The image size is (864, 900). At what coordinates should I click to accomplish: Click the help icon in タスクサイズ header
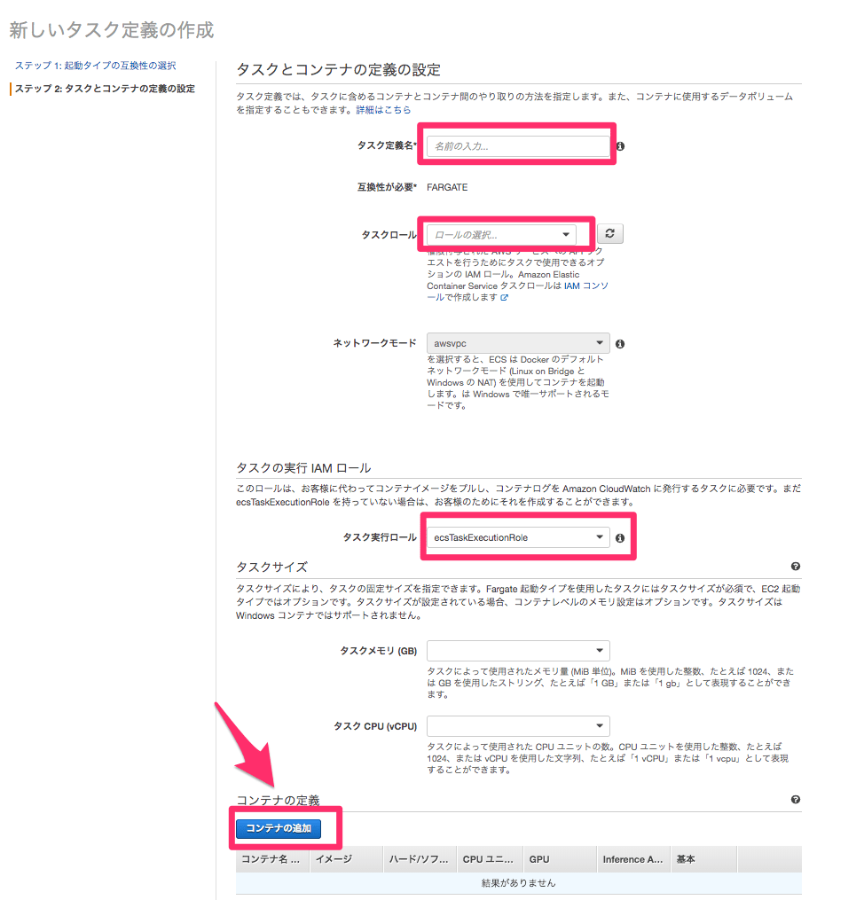795,567
